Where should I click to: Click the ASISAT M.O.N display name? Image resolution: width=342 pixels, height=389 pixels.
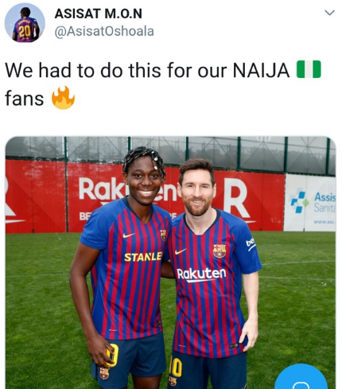(99, 14)
